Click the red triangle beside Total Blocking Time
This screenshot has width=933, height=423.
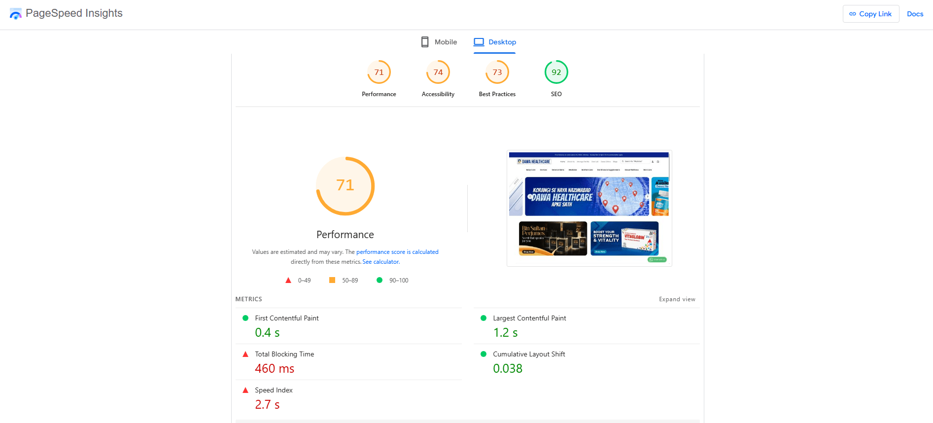pyautogui.click(x=245, y=354)
